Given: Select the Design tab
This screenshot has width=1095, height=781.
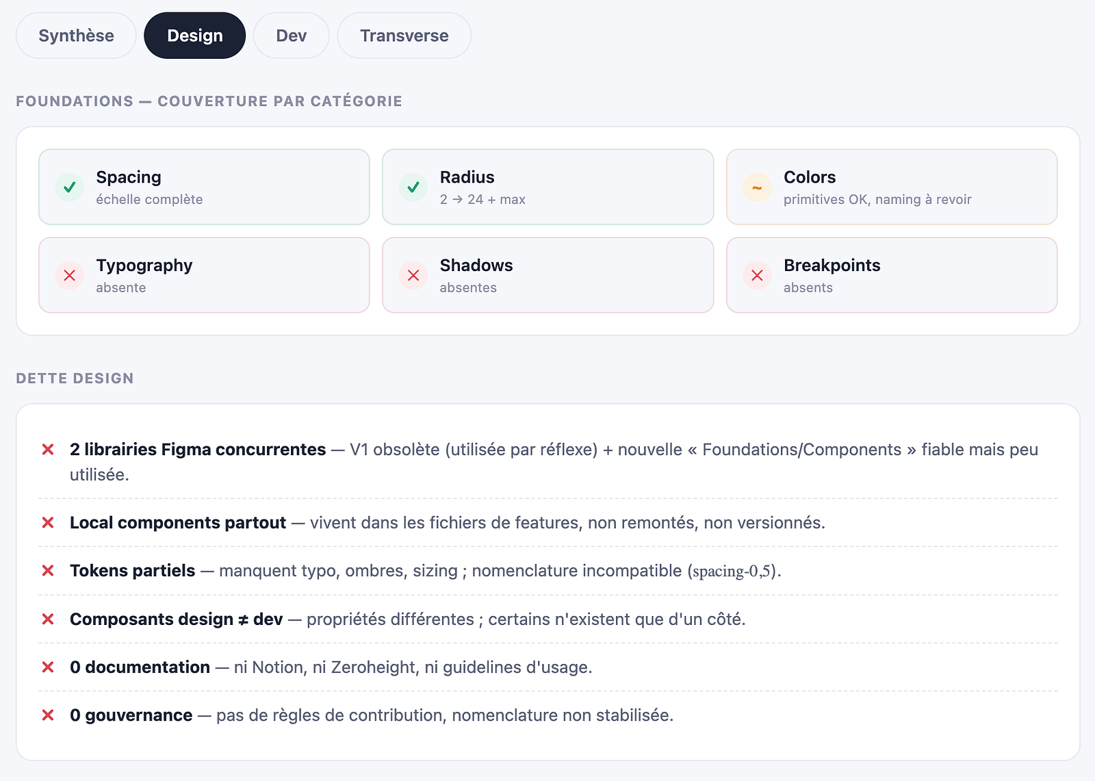Looking at the screenshot, I should point(195,36).
